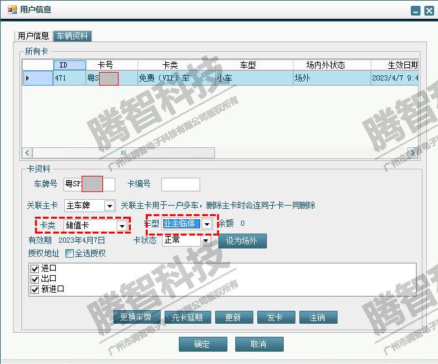Uncheck the 出口 authorization checkbox

(x=35, y=279)
